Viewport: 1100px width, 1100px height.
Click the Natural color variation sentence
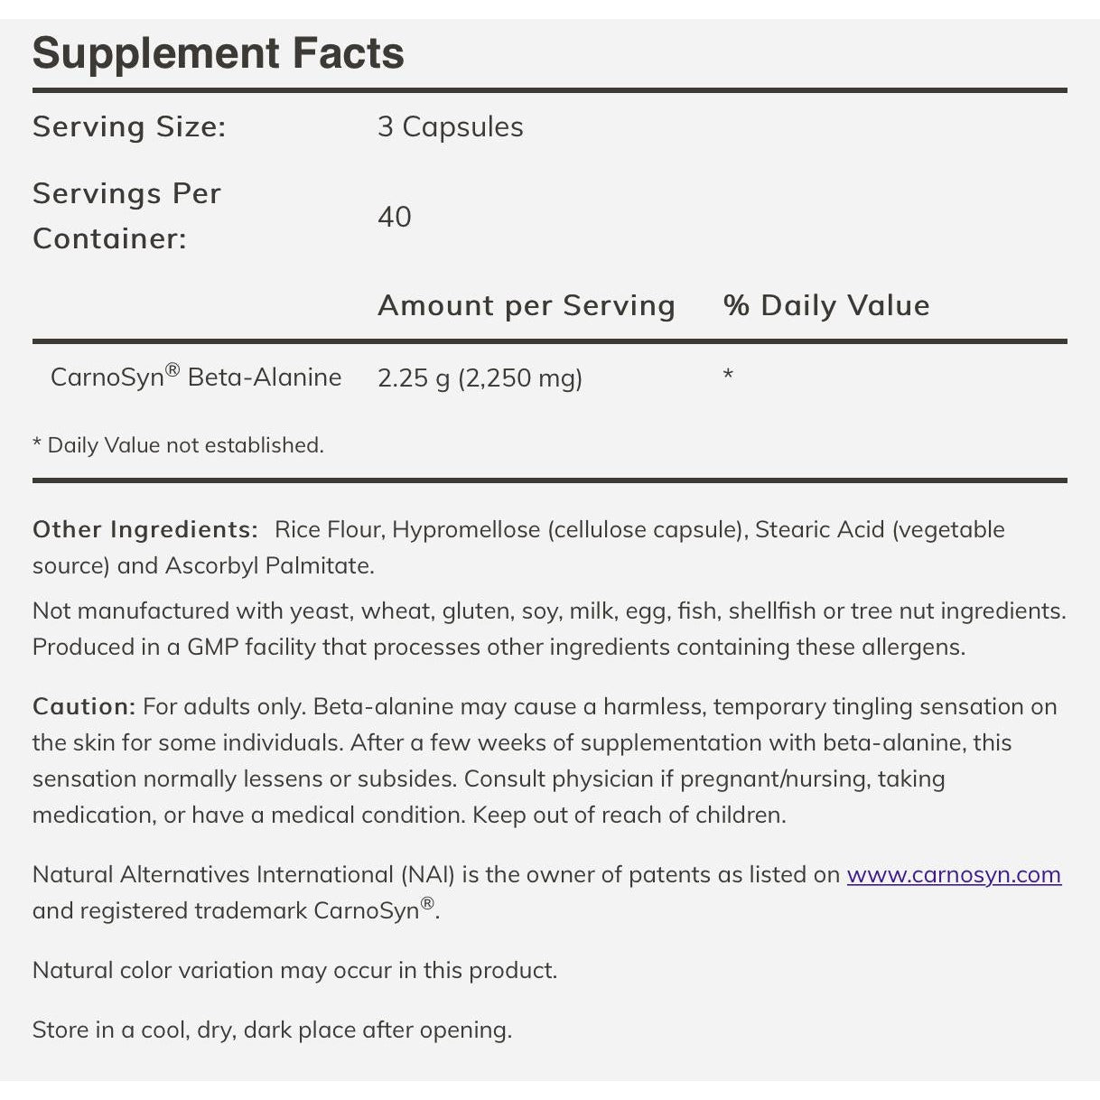point(294,970)
